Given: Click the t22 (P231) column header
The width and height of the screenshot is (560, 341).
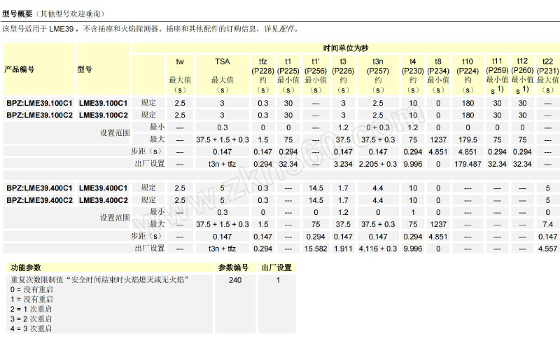Looking at the screenshot, I should [548, 75].
